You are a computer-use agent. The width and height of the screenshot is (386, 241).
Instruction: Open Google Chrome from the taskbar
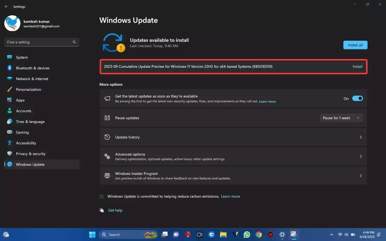[258, 234]
